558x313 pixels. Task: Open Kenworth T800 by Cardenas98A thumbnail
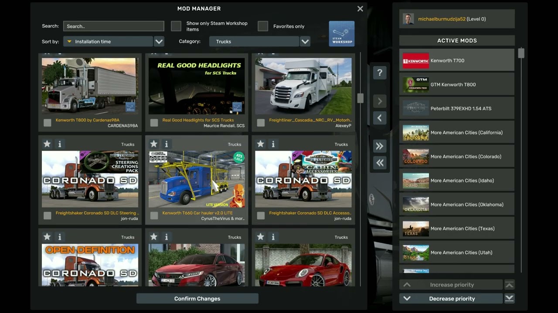coord(90,86)
